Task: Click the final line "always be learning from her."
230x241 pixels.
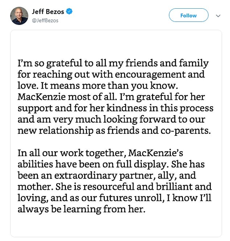Action: (81, 209)
